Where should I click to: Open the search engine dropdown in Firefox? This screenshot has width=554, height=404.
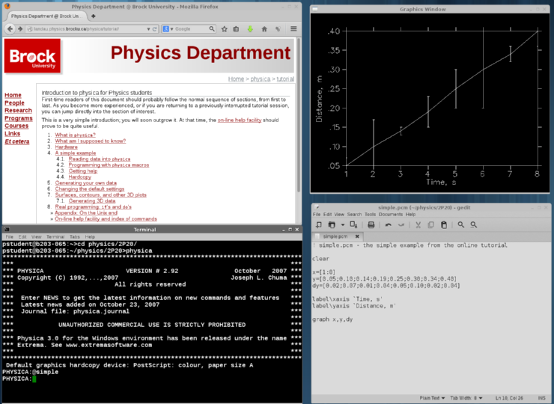click(168, 29)
